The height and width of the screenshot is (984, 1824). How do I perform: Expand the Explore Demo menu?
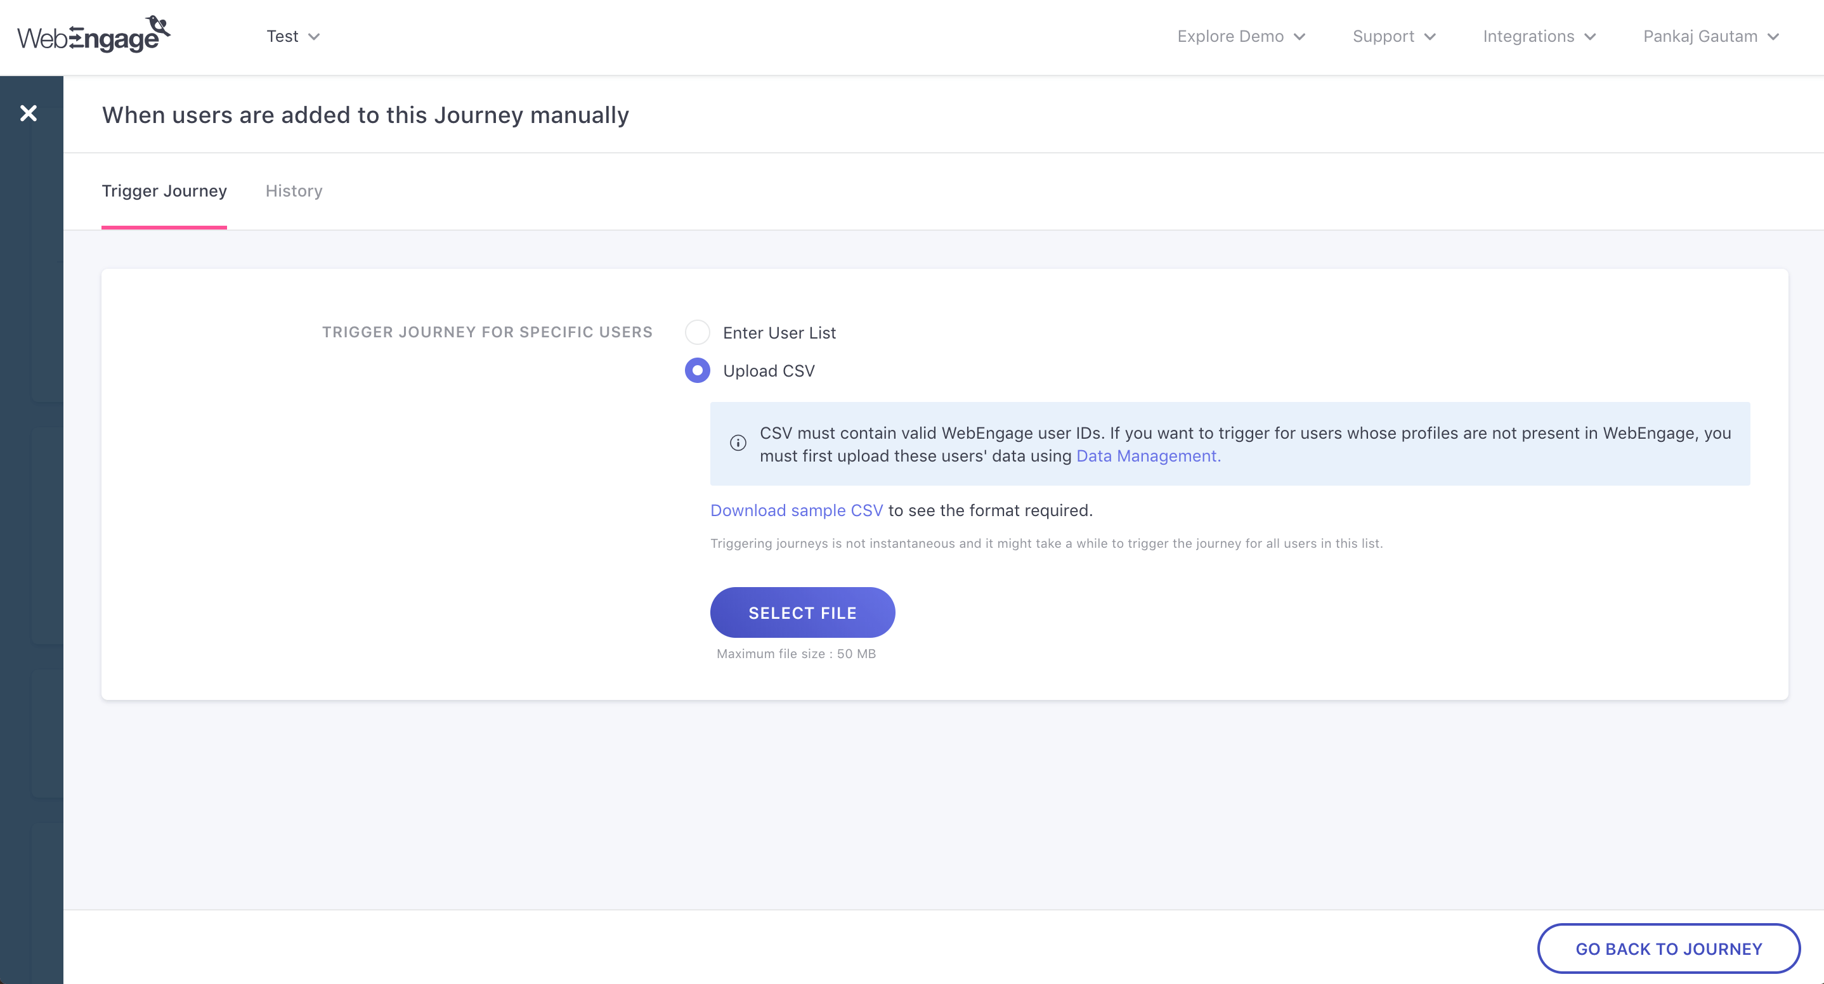click(x=1230, y=36)
